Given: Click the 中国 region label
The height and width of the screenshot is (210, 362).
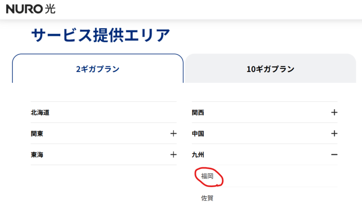Looking at the screenshot, I should pyautogui.click(x=198, y=134).
